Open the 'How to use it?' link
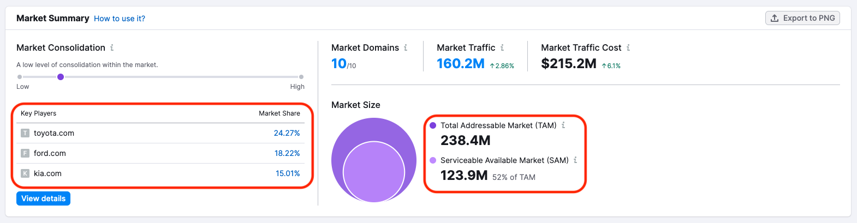The height and width of the screenshot is (223, 857). (120, 19)
